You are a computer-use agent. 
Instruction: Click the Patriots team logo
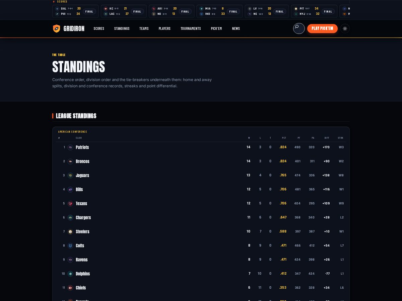(70, 147)
